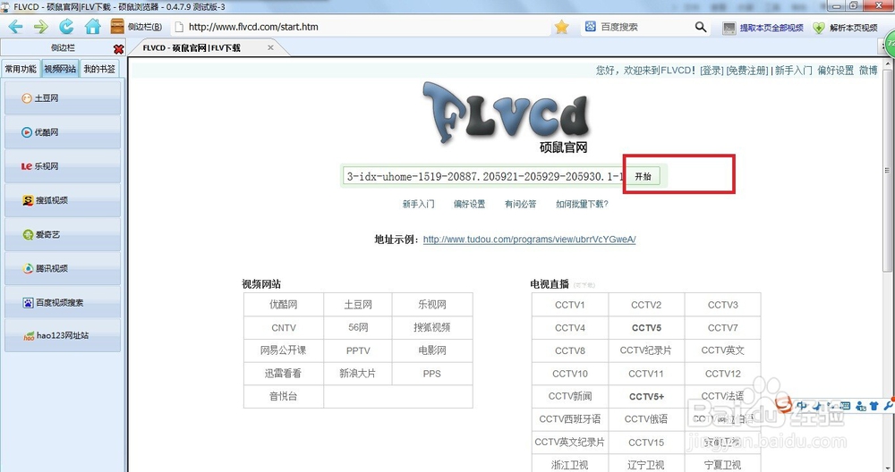Click the 微博 link
The image size is (895, 472).
(868, 71)
